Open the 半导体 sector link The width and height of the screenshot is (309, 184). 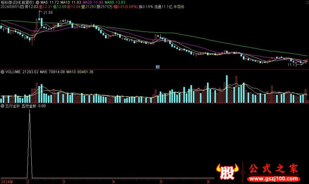click(179, 7)
